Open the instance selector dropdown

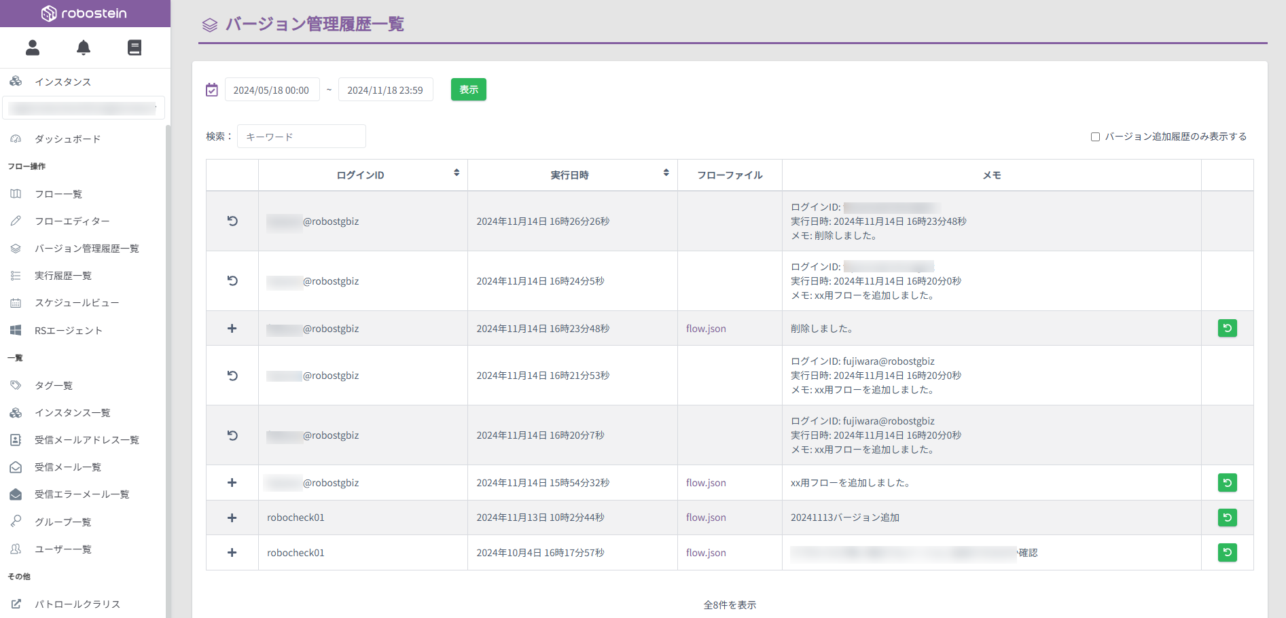[84, 108]
